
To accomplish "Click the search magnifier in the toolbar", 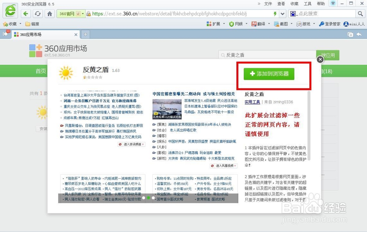I will tap(361, 13).
